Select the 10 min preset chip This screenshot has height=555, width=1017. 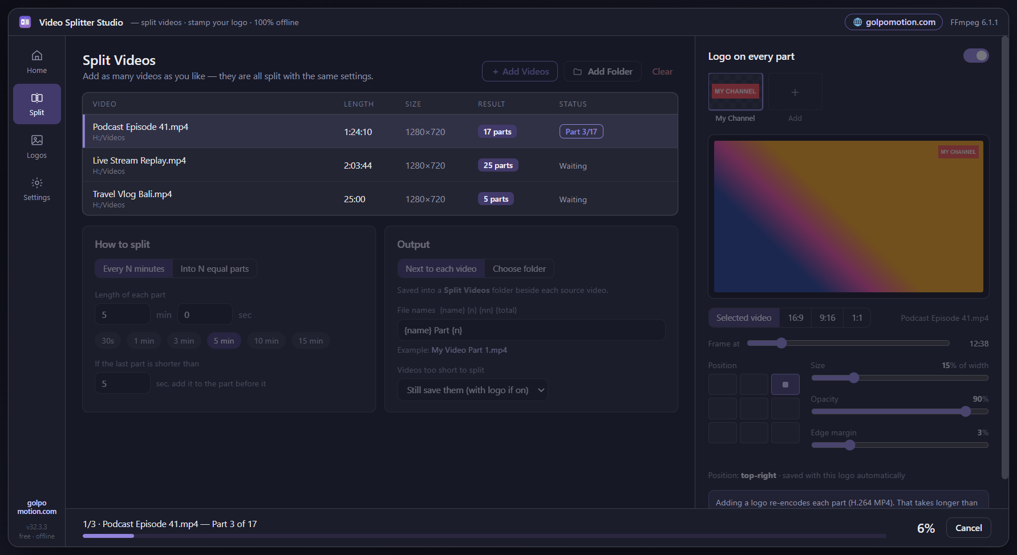(x=266, y=341)
